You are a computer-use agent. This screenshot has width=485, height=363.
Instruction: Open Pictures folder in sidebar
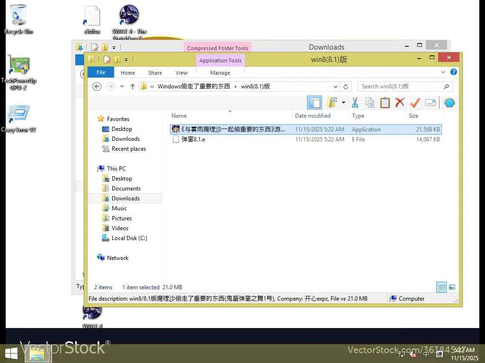tap(122, 218)
